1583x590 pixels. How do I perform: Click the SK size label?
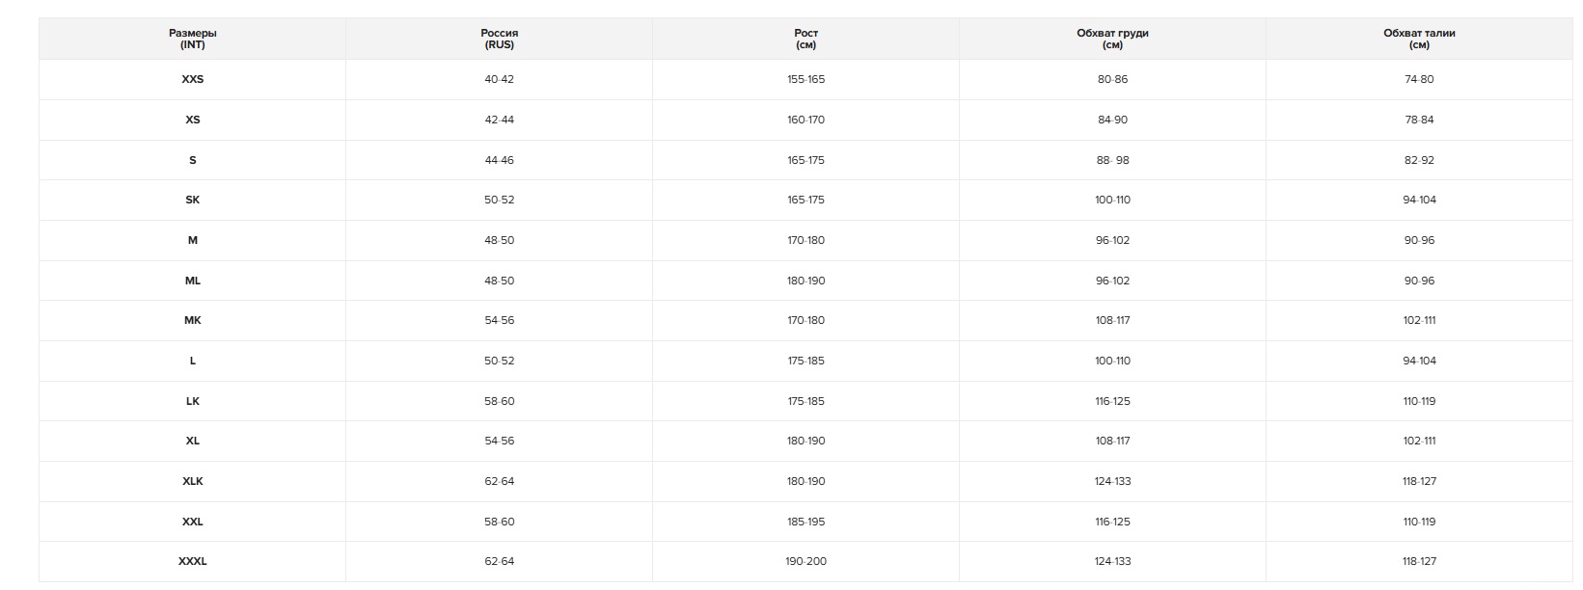(193, 200)
